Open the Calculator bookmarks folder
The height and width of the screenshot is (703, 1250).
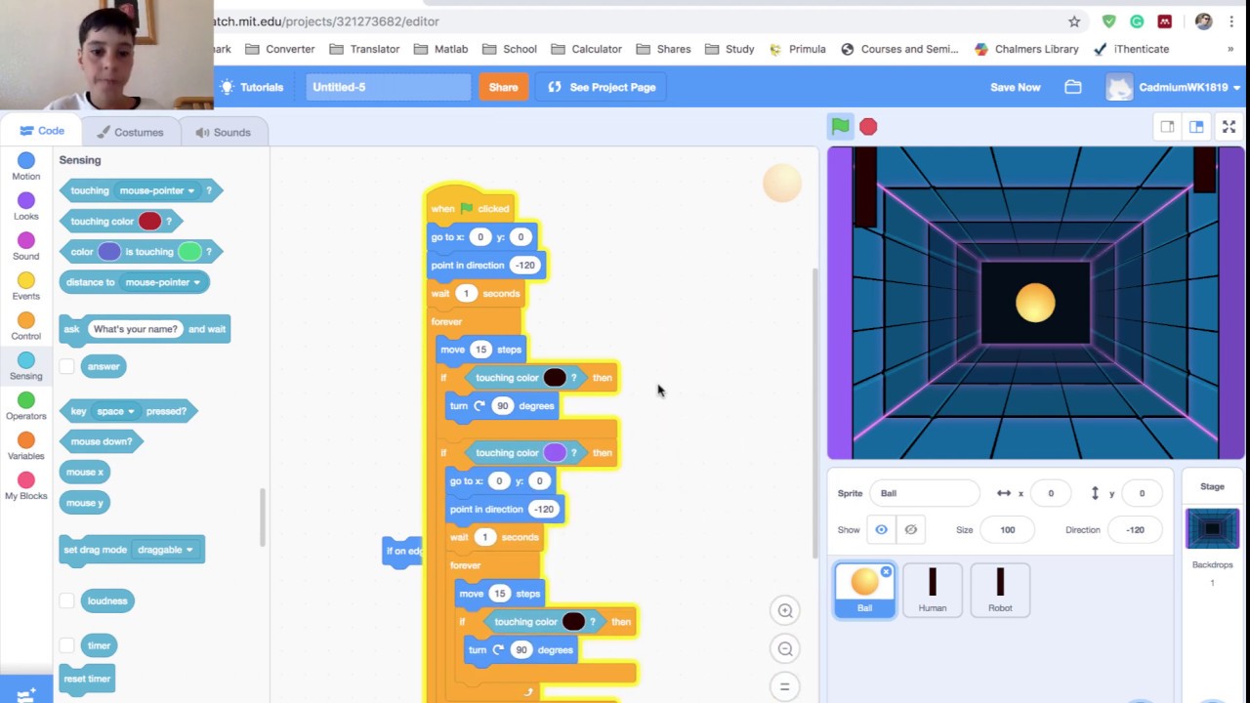pos(587,49)
